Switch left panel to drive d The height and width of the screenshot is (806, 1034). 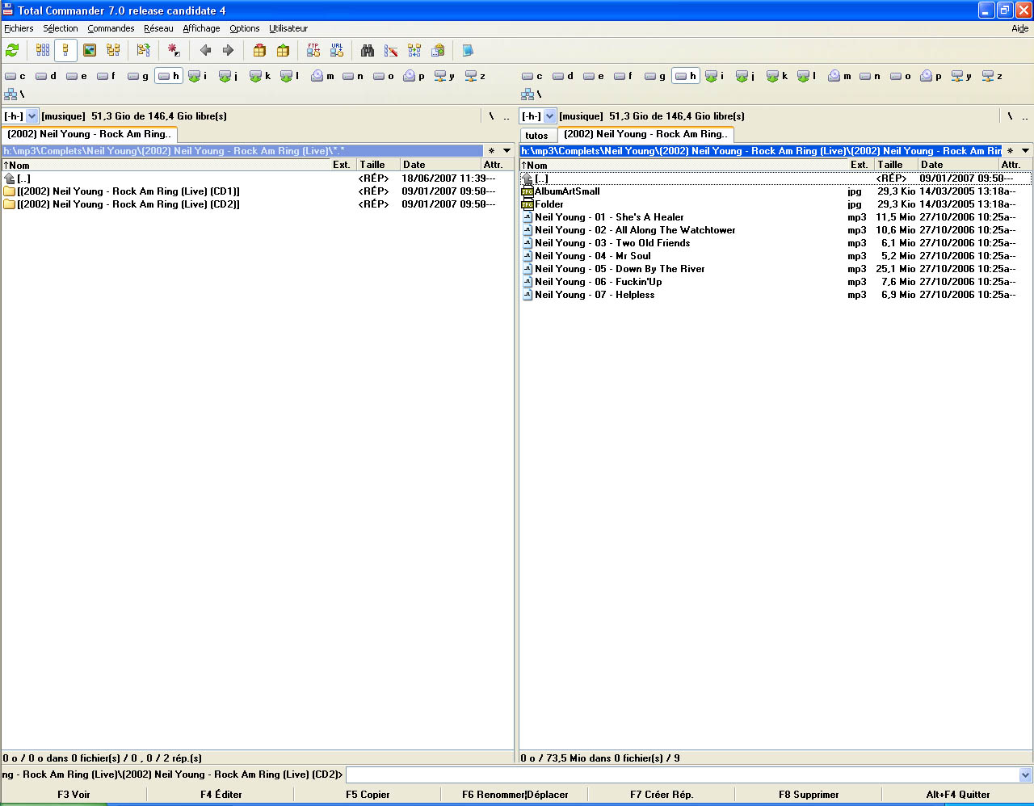47,76
